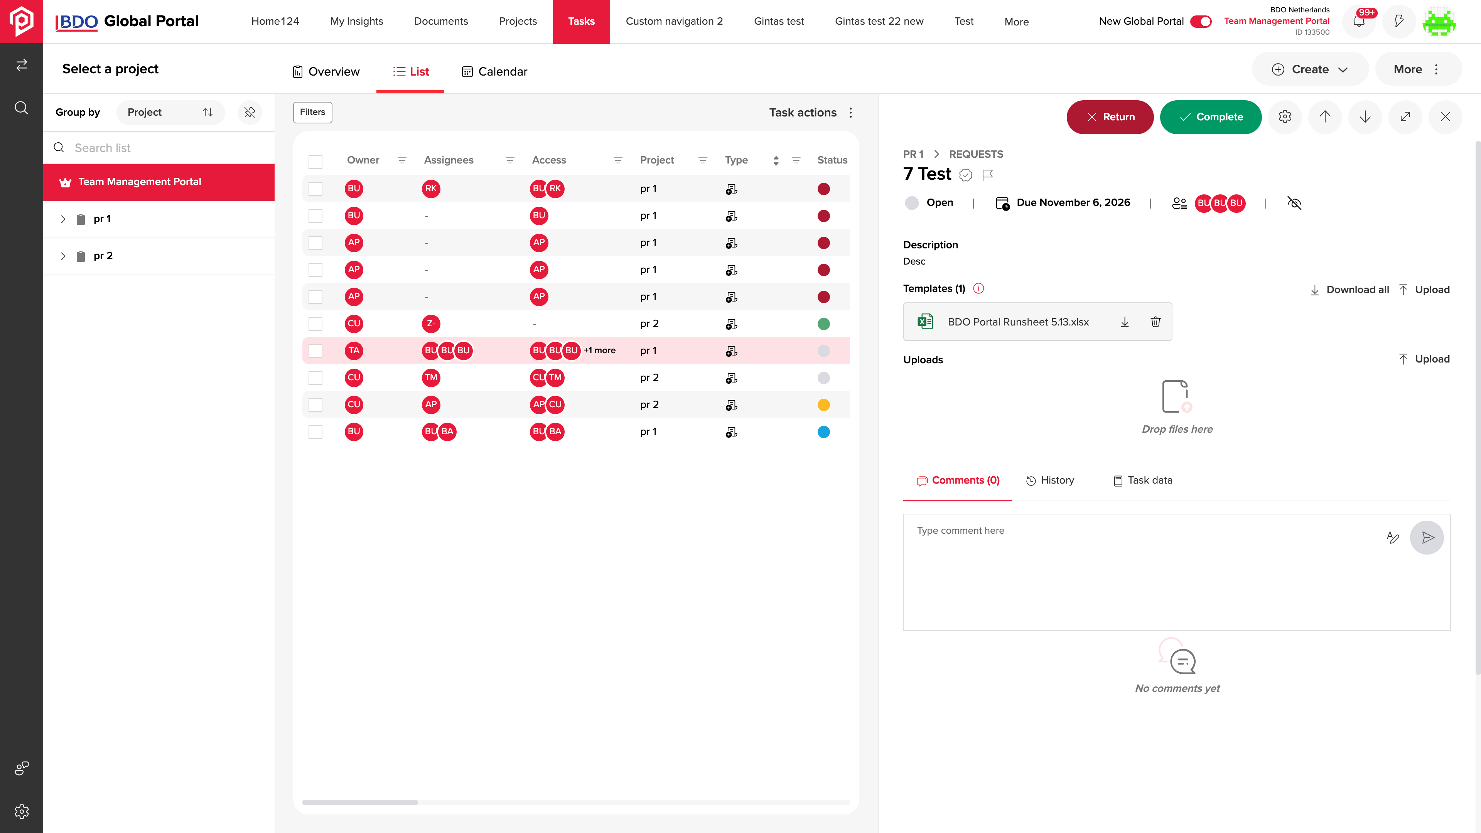Download BDO Portal Runsheet 5.13.xlsx file
This screenshot has height=833, width=1481.
[1125, 322]
